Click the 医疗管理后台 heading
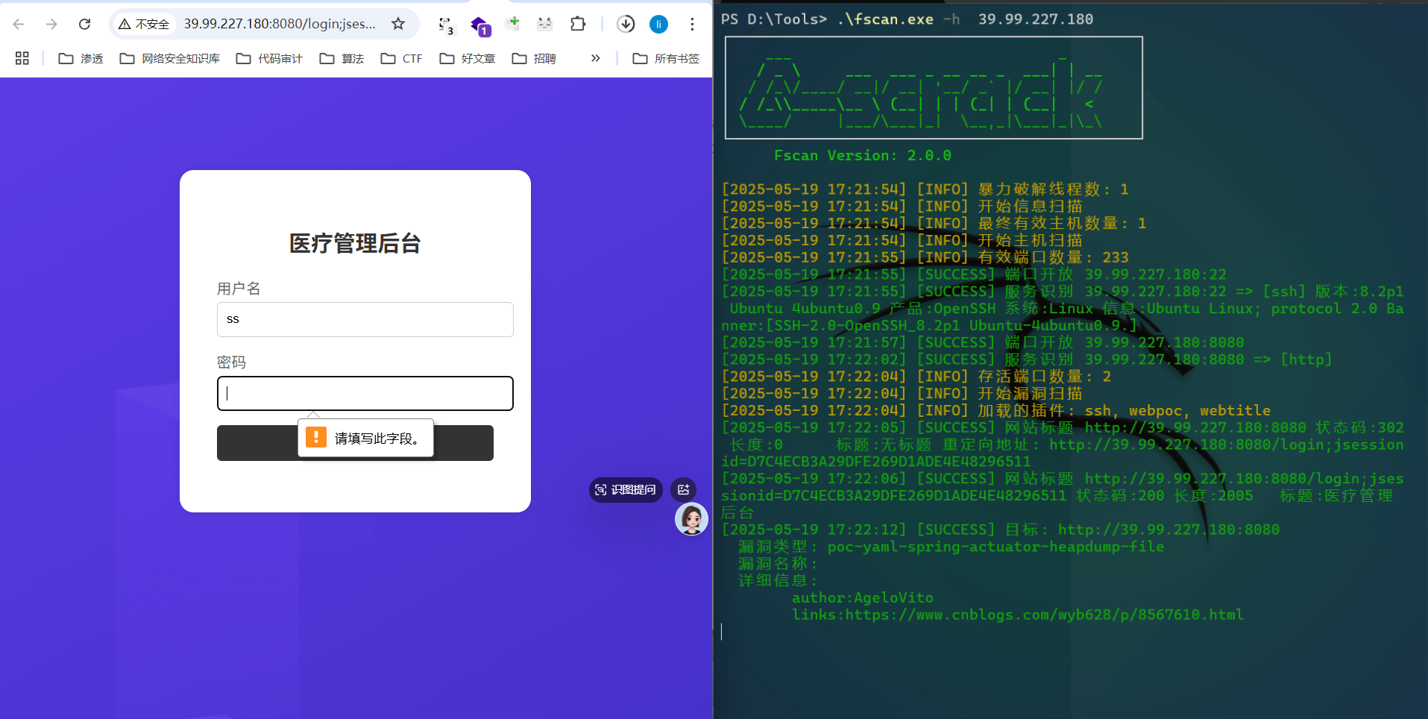This screenshot has height=719, width=1428. click(355, 243)
